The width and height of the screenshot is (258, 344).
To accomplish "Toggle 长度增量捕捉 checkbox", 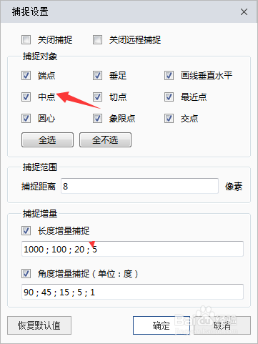I will click(26, 230).
